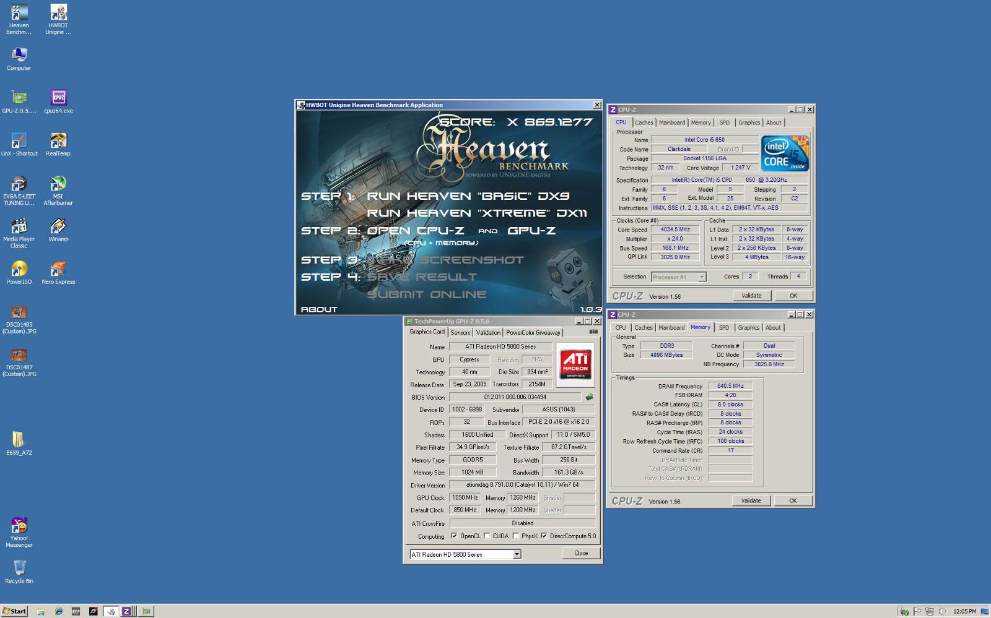Screen dimensions: 991x618
Task: Open Validation tab in GPU-Z
Action: pyautogui.click(x=488, y=333)
